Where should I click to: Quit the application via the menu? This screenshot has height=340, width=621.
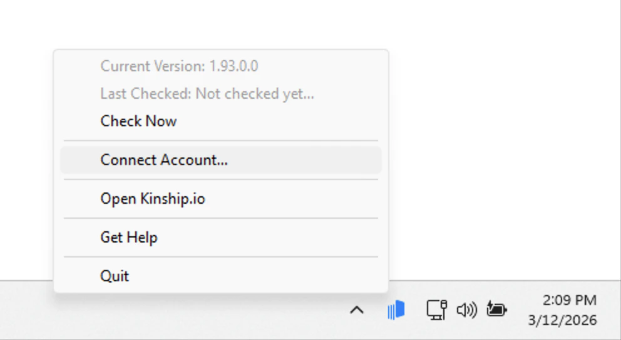tap(220, 276)
